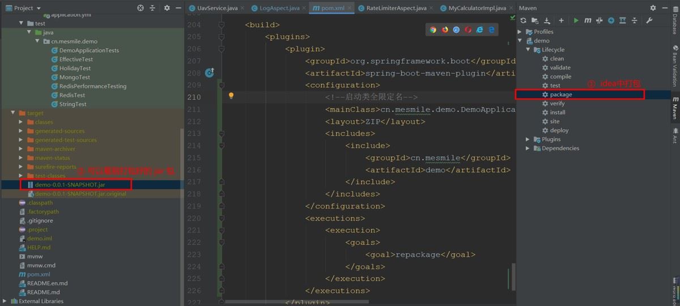680x306 pixels.
Task: Click the Add Maven Projects plus icon
Action: click(x=562, y=20)
